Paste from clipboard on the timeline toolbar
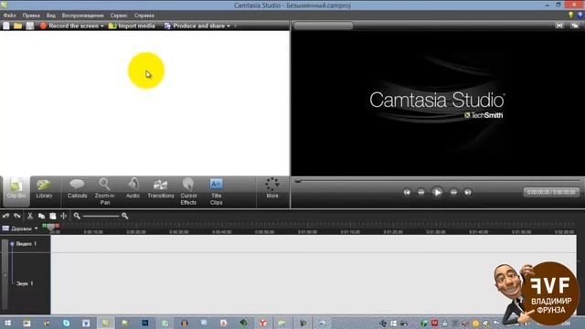The image size is (585, 329). tap(53, 216)
